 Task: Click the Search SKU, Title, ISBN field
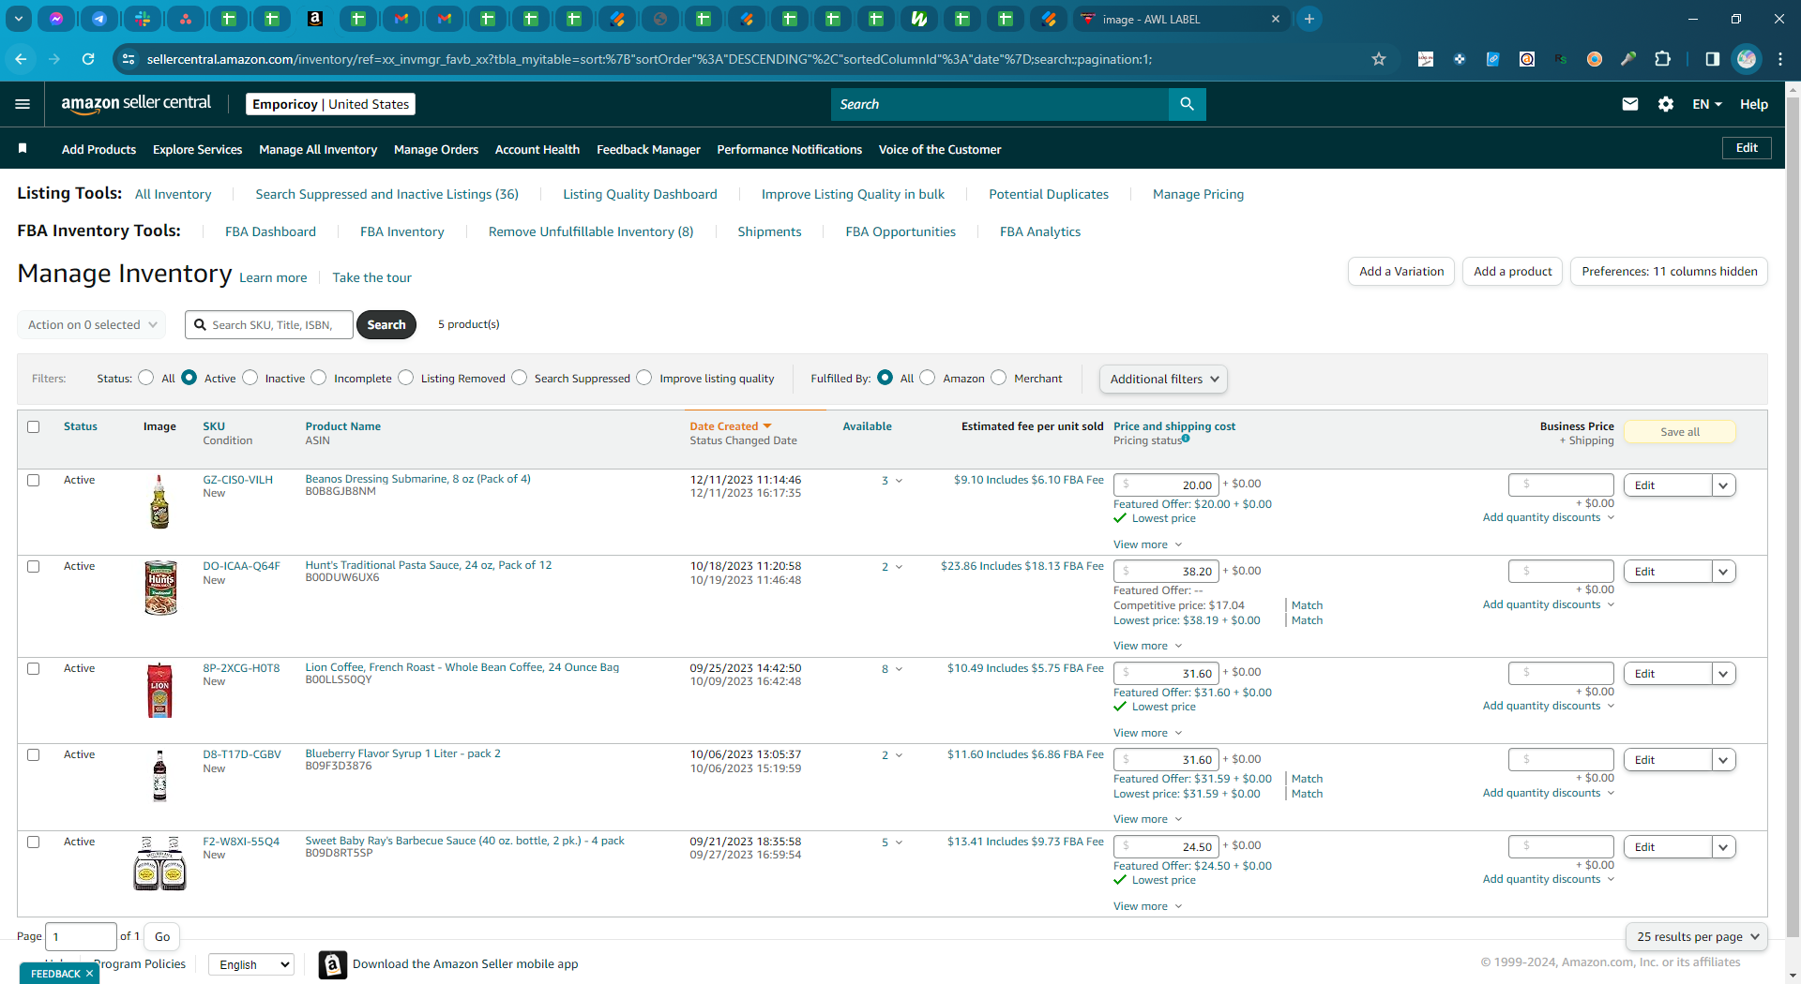[269, 324]
